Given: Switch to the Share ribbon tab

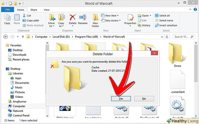Looking at the screenshot, I should click(x=34, y=10).
